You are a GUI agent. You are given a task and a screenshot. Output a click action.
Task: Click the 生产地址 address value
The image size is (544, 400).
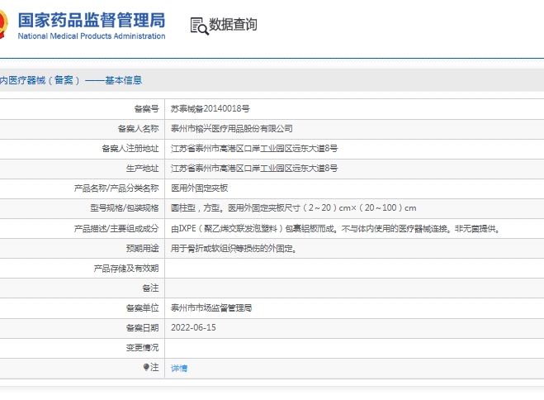(x=254, y=169)
